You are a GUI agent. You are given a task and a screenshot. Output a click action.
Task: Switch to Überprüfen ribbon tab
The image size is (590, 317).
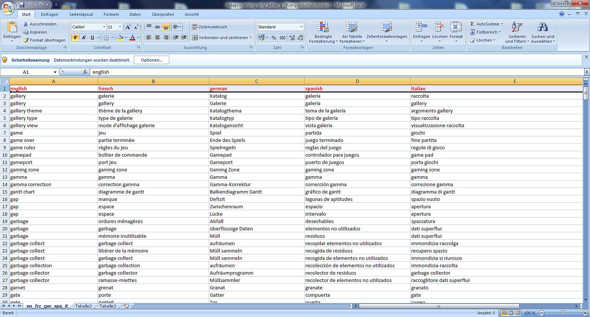click(163, 14)
